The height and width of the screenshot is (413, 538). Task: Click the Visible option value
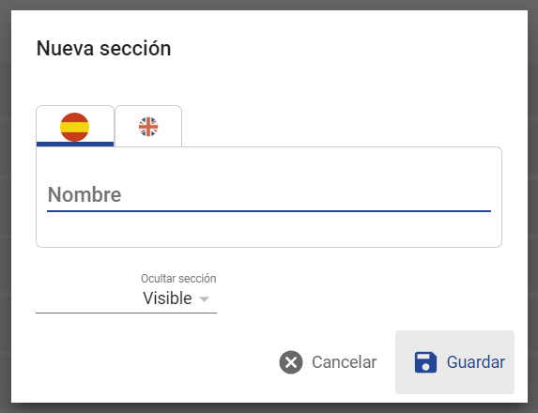[x=167, y=298]
